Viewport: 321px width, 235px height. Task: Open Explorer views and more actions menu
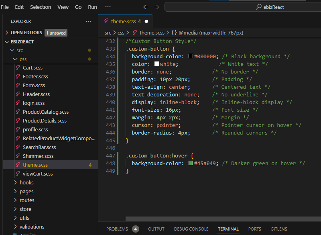(89, 21)
